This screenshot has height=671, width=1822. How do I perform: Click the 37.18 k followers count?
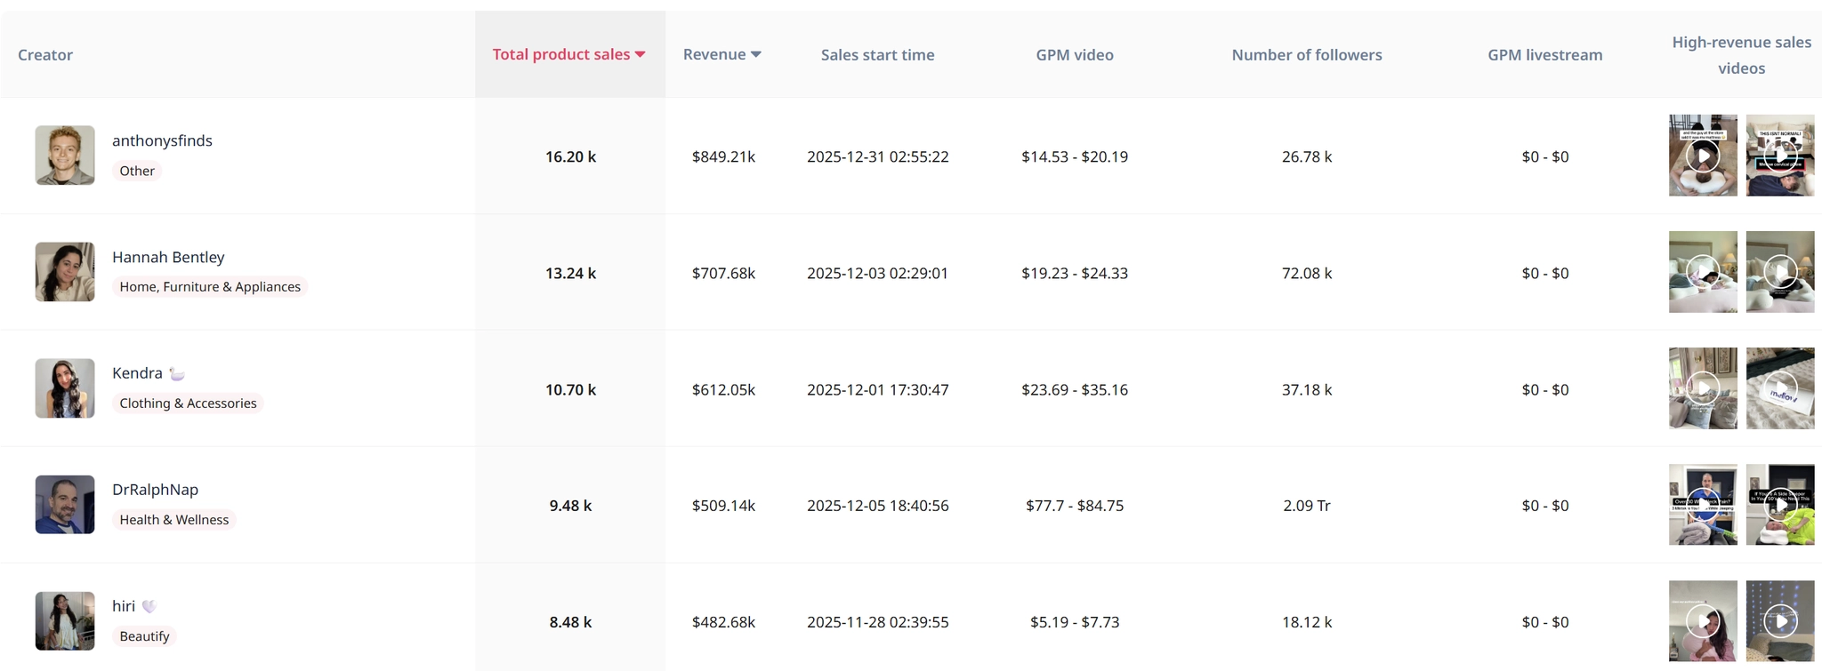click(1307, 389)
